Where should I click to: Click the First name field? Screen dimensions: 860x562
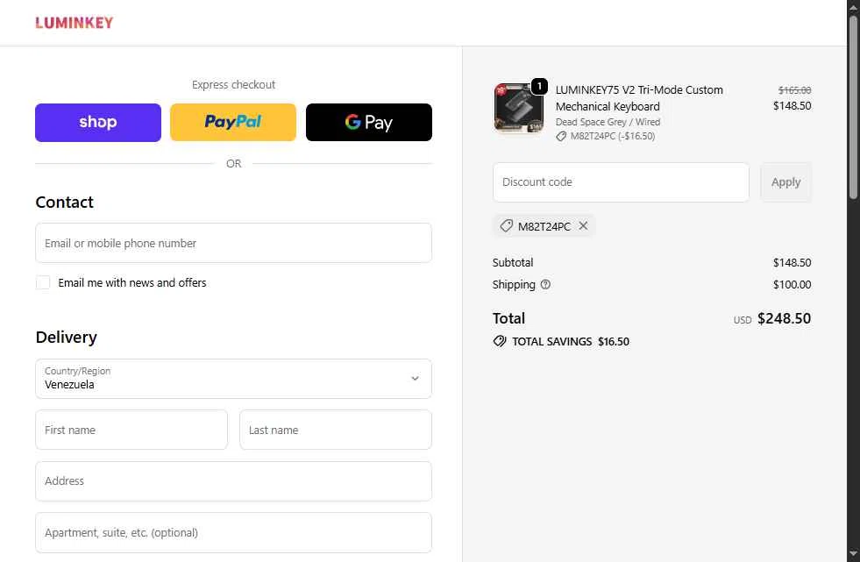[x=131, y=430]
